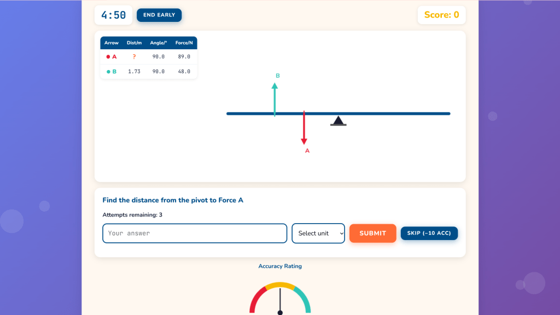Screen dimensions: 560x315
Task: Click the Score display badge
Action: pos(441,15)
